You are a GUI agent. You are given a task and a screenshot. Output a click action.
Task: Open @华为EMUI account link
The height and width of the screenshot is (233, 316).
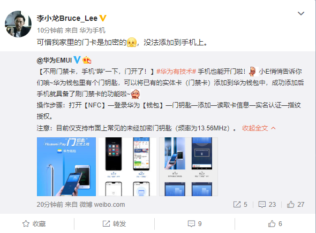coord(54,60)
